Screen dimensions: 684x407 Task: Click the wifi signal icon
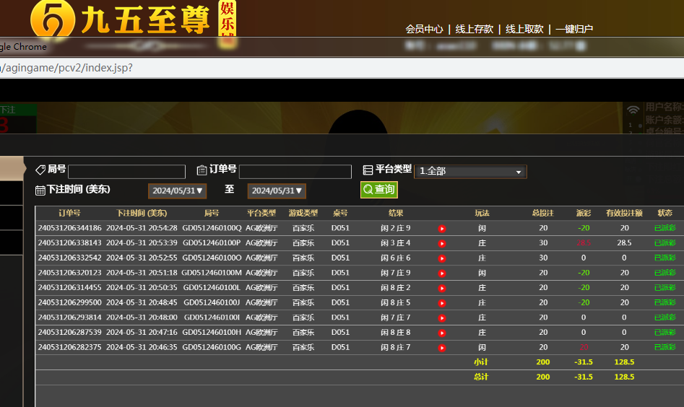point(633,110)
